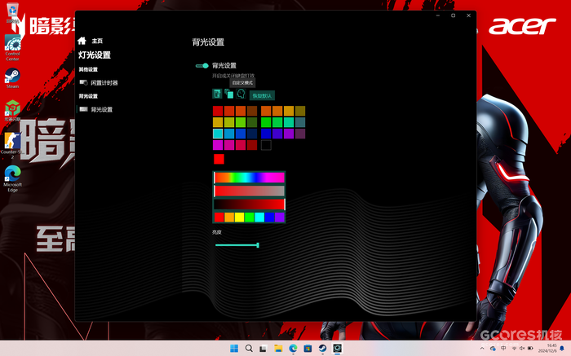Open taskbar Search

click(249, 349)
